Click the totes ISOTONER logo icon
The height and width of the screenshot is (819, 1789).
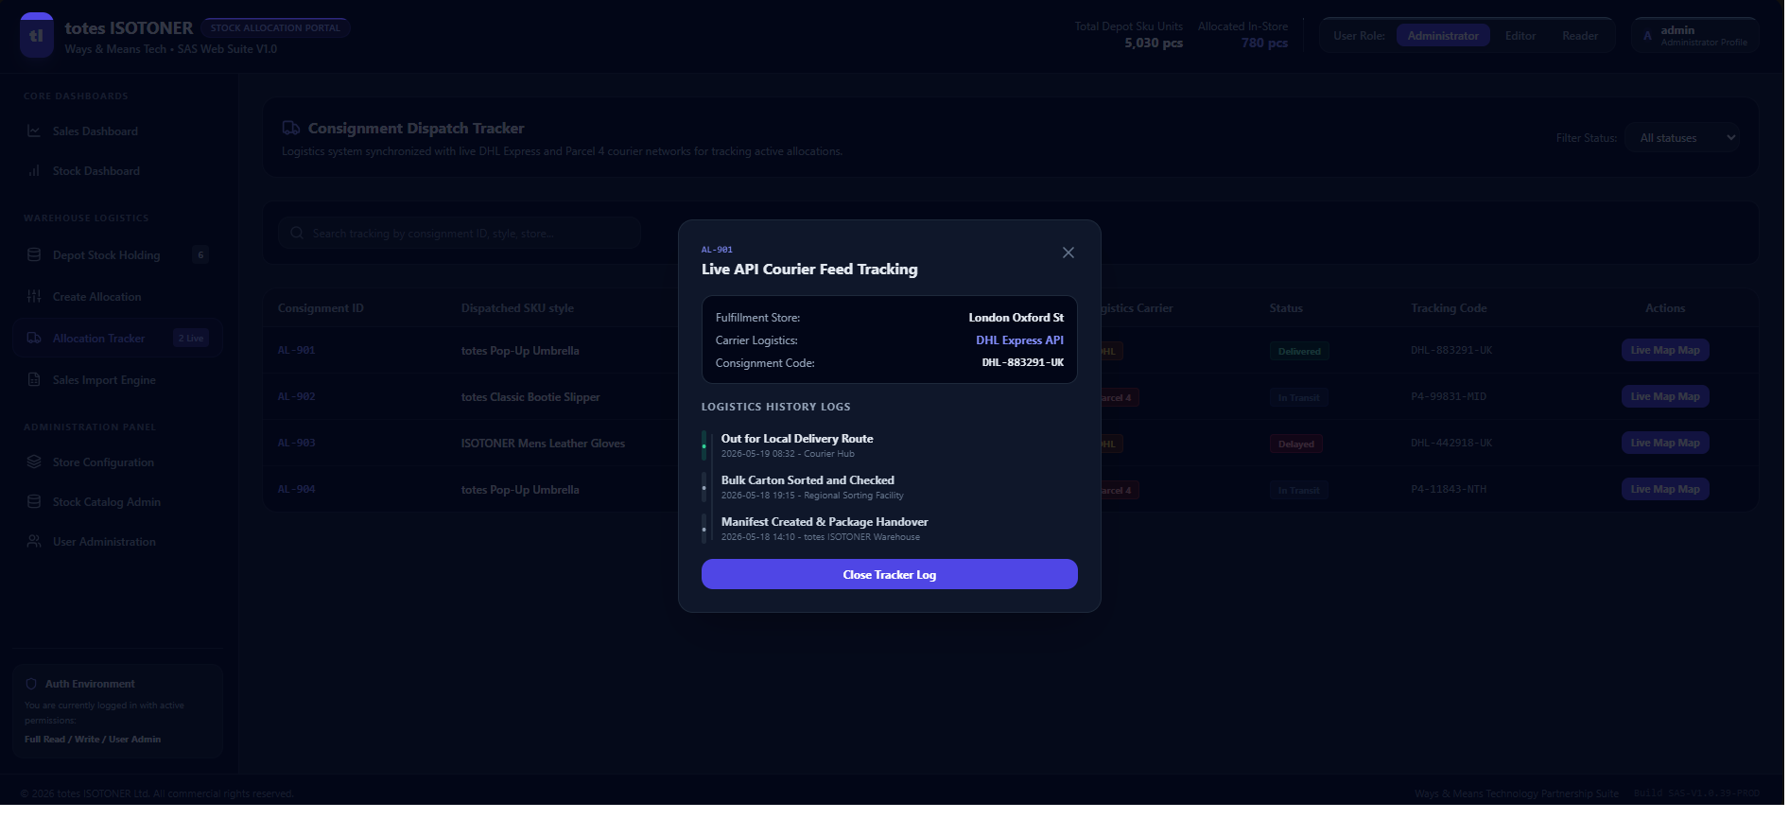(37, 35)
